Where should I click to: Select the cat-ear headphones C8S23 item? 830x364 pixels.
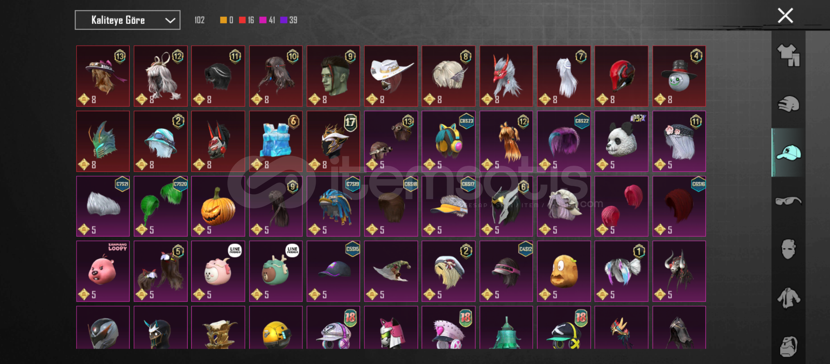(448, 141)
